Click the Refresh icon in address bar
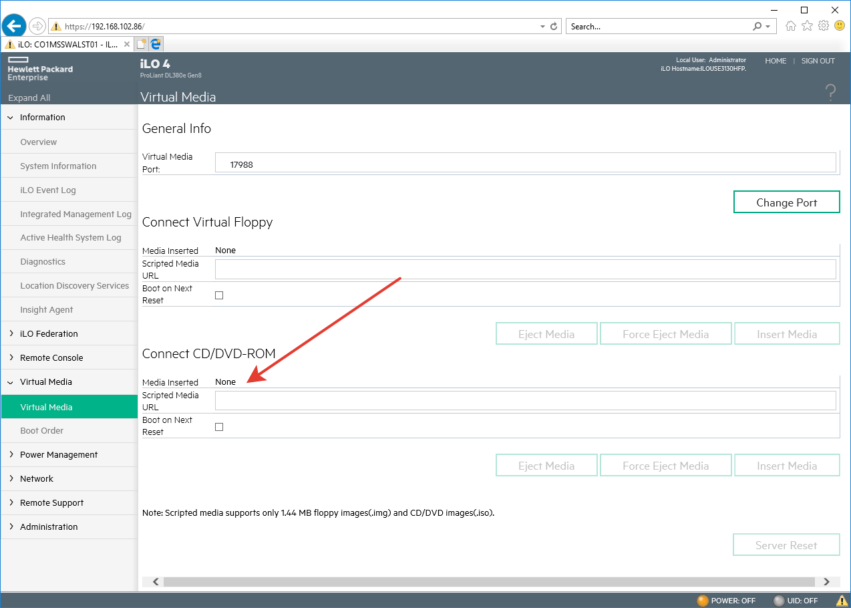 554,27
